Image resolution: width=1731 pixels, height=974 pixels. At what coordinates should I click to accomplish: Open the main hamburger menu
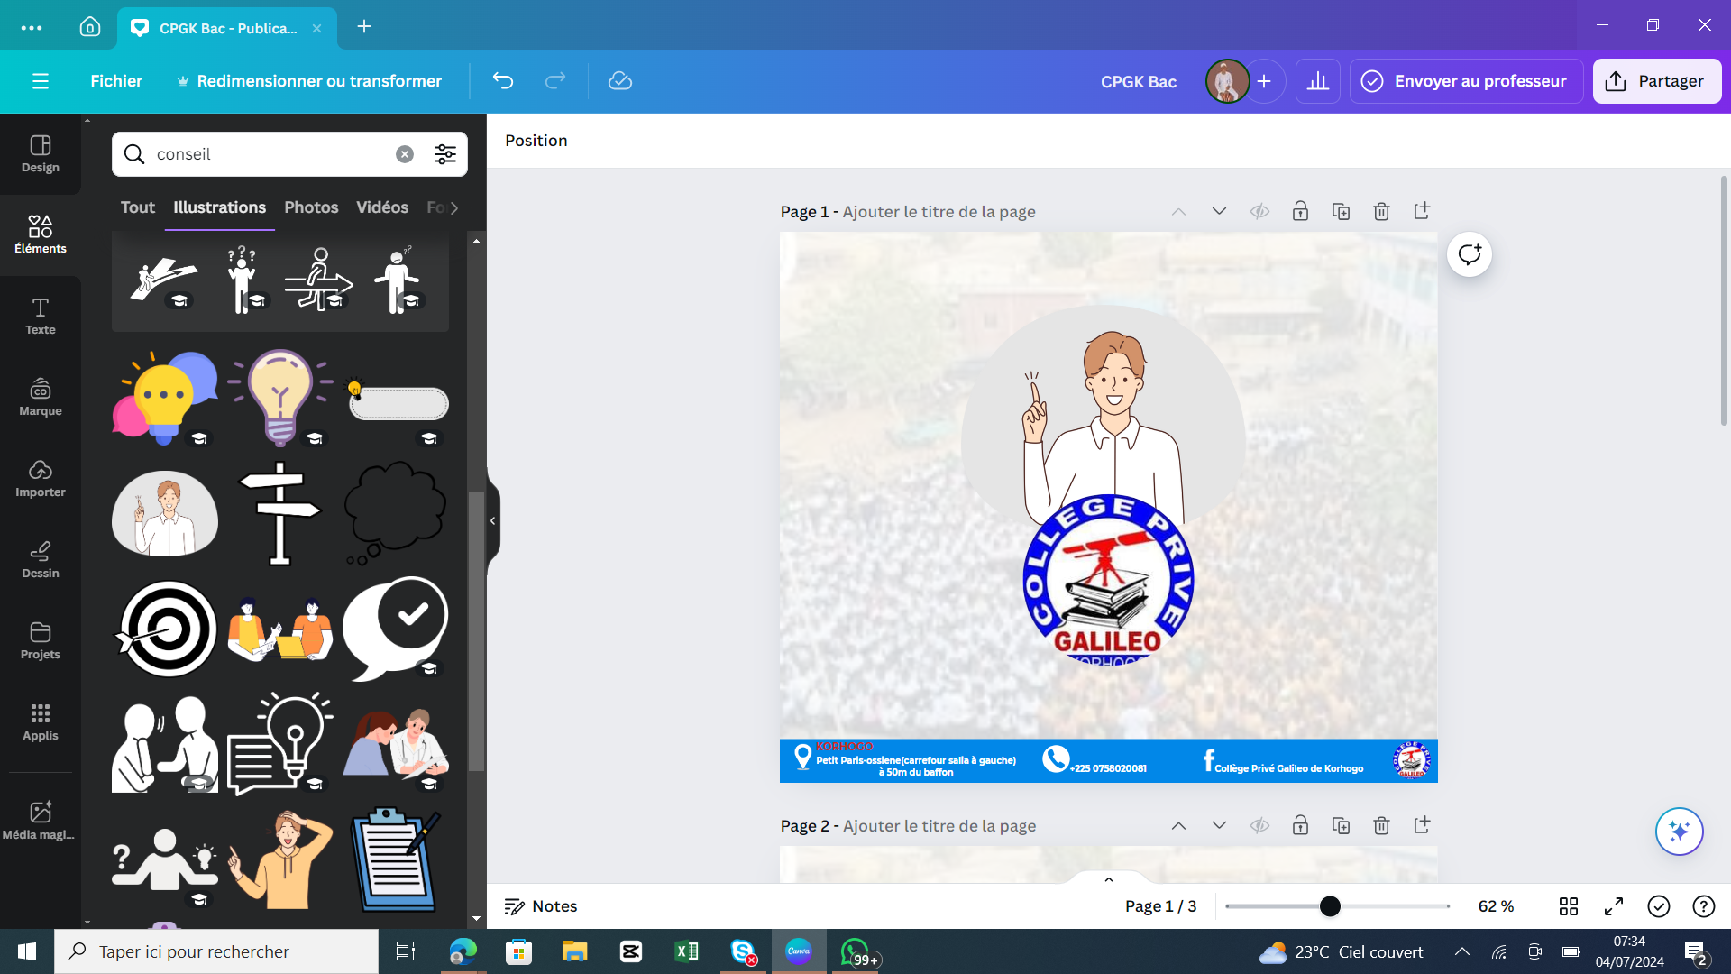coord(41,81)
